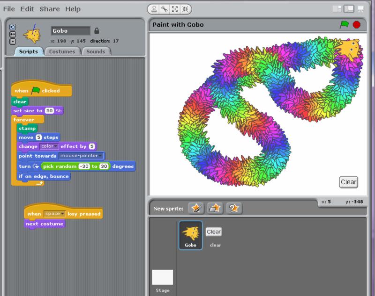Select the duplicate stamp tool
The width and height of the screenshot is (375, 296).
tap(154, 9)
